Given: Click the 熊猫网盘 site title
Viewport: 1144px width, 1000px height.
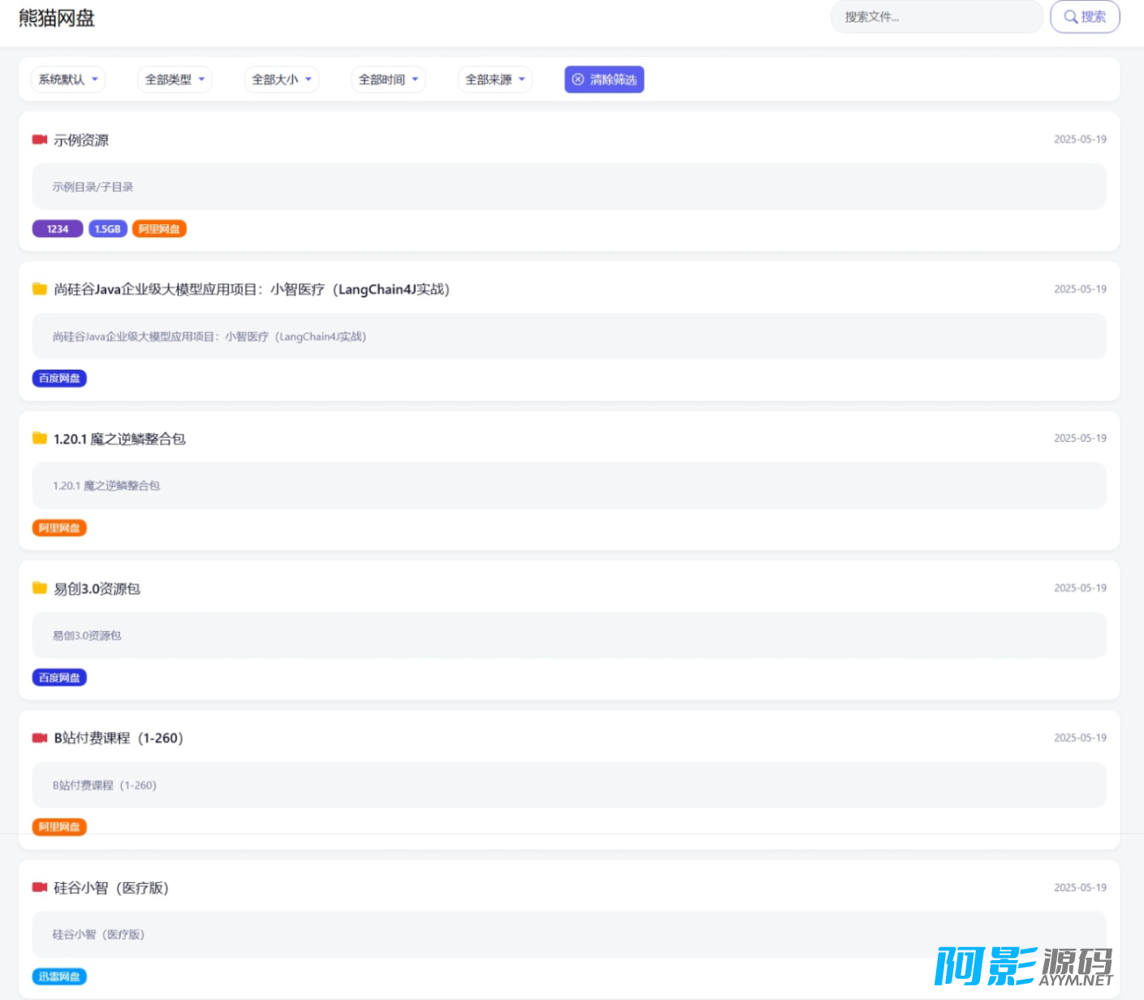Looking at the screenshot, I should click(x=57, y=18).
